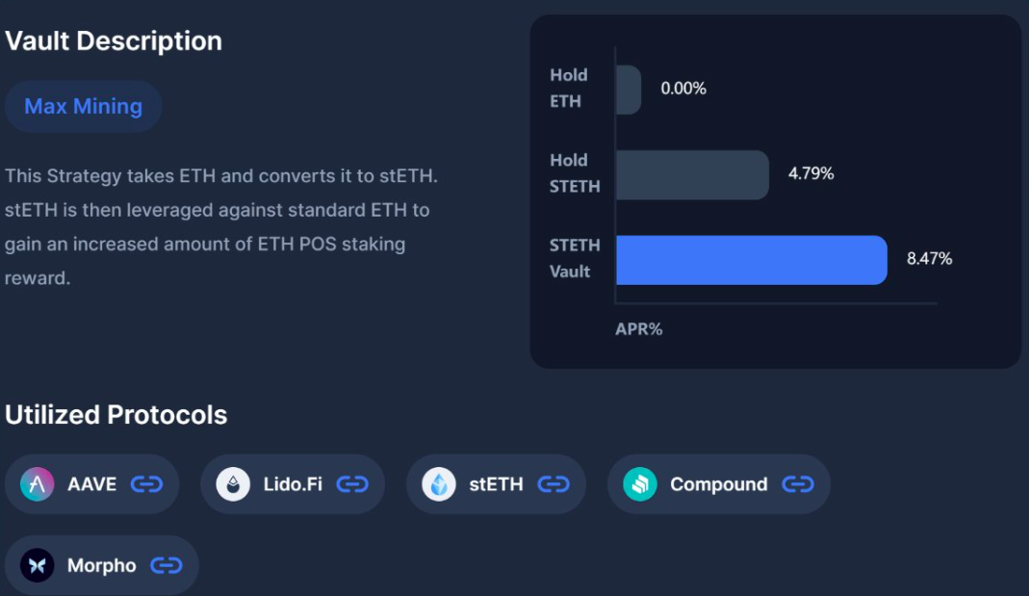Viewport: 1029px width, 596px height.
Task: Click the Vault Description heading
Action: 114,40
